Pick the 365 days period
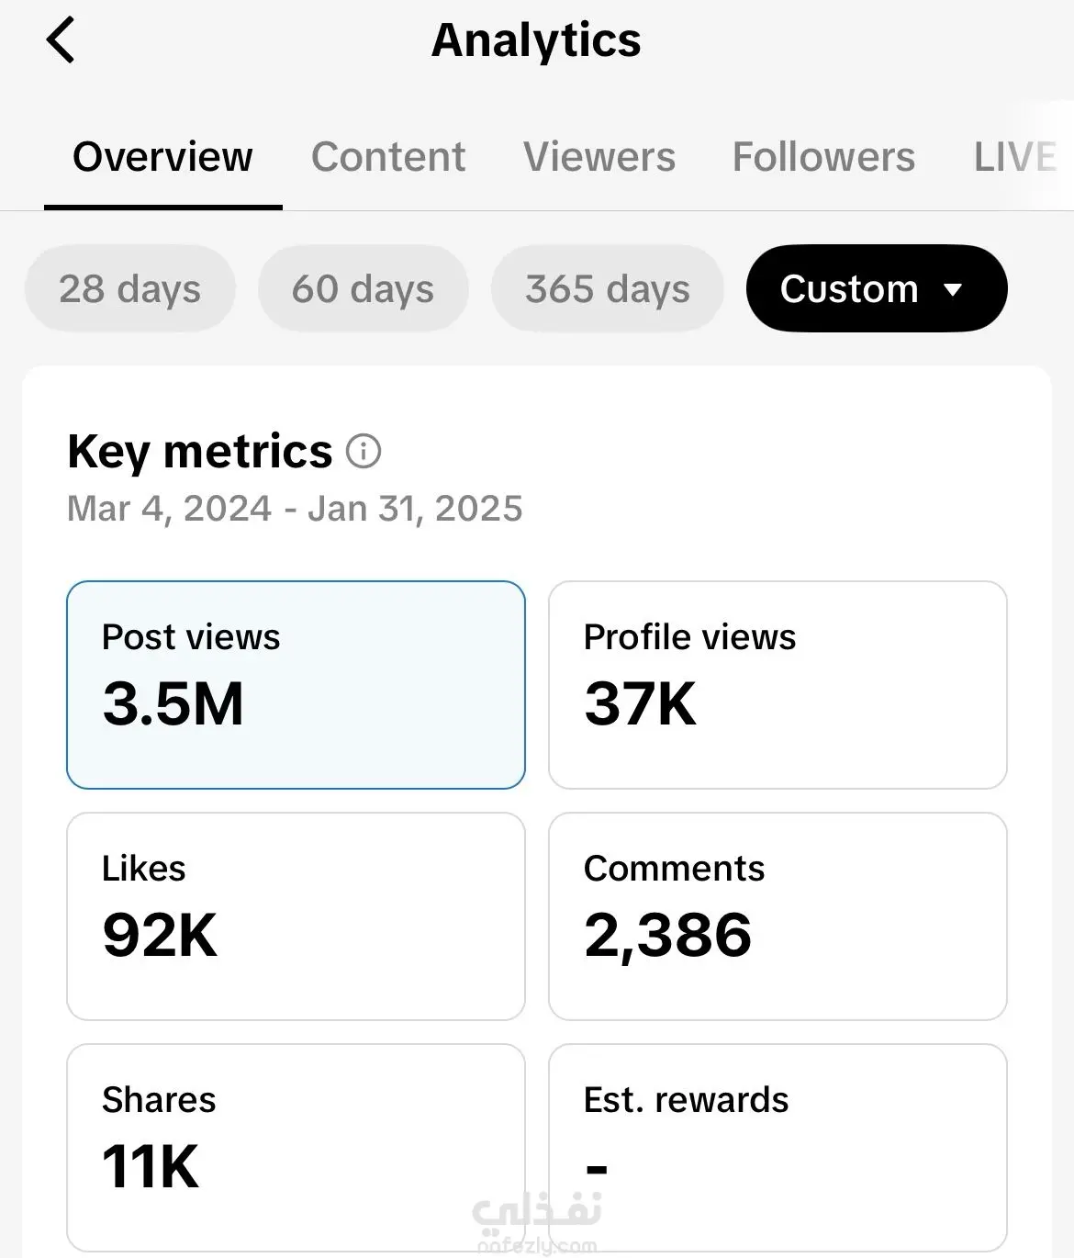The image size is (1074, 1258). [x=607, y=289]
